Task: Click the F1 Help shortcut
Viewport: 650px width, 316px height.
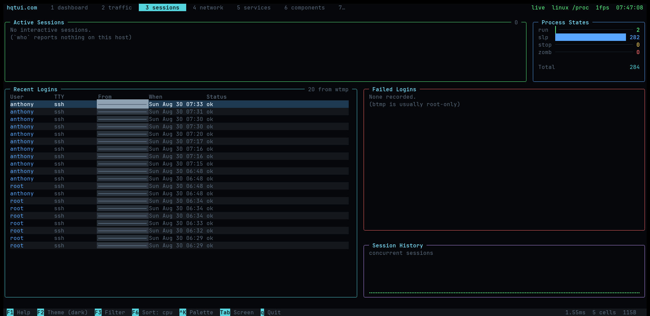Action: tap(19, 312)
